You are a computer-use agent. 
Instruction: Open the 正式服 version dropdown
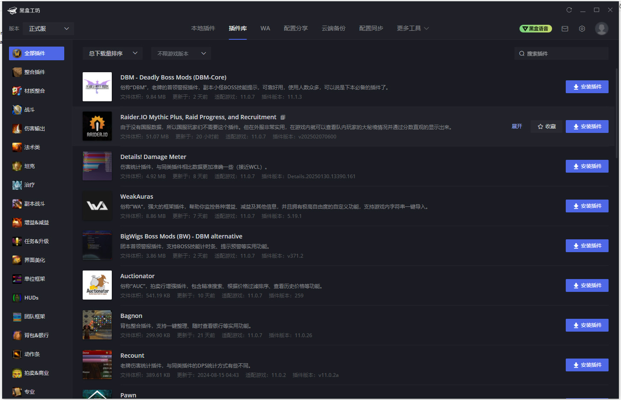tap(48, 29)
